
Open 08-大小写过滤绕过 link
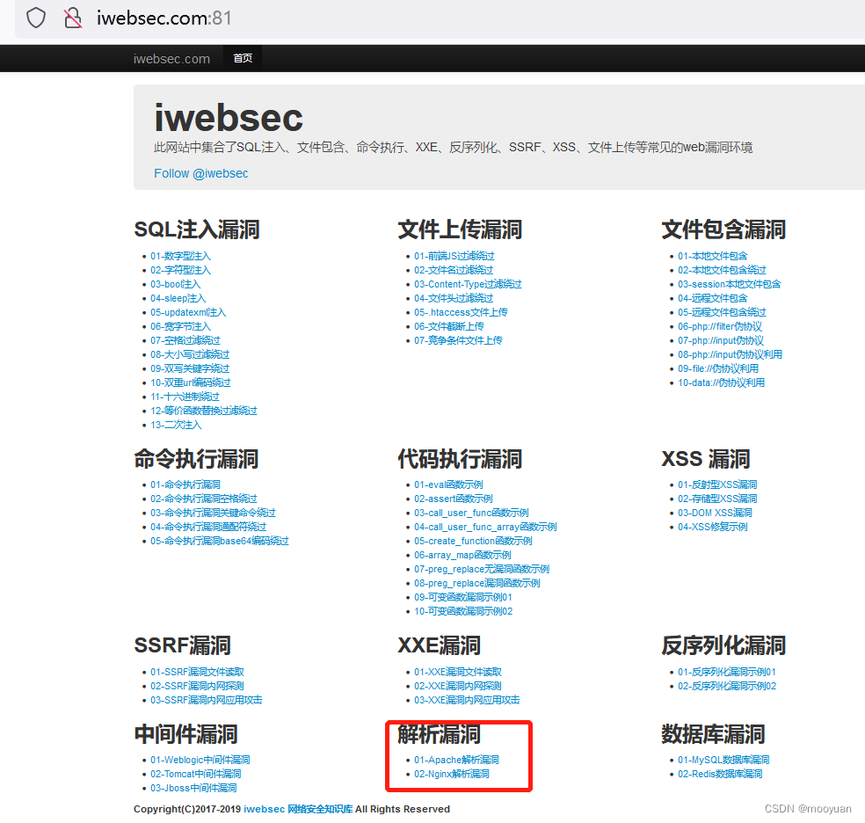190,354
